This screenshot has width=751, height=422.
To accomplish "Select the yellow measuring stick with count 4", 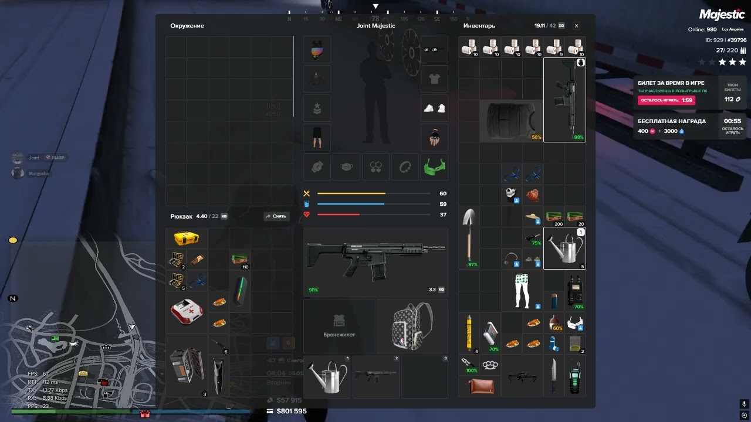I will (469, 333).
